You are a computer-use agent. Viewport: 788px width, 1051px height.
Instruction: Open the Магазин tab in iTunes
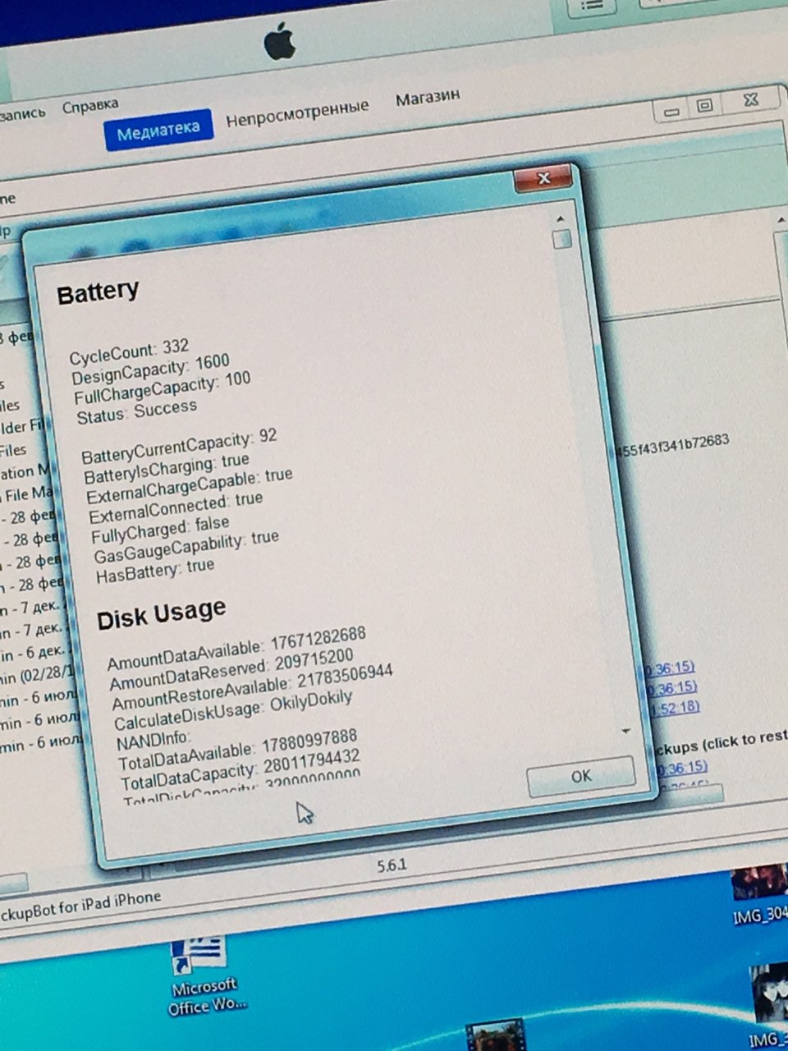pyautogui.click(x=428, y=98)
